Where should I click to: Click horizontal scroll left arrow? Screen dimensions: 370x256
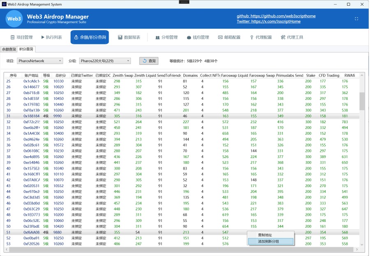pos(7,249)
